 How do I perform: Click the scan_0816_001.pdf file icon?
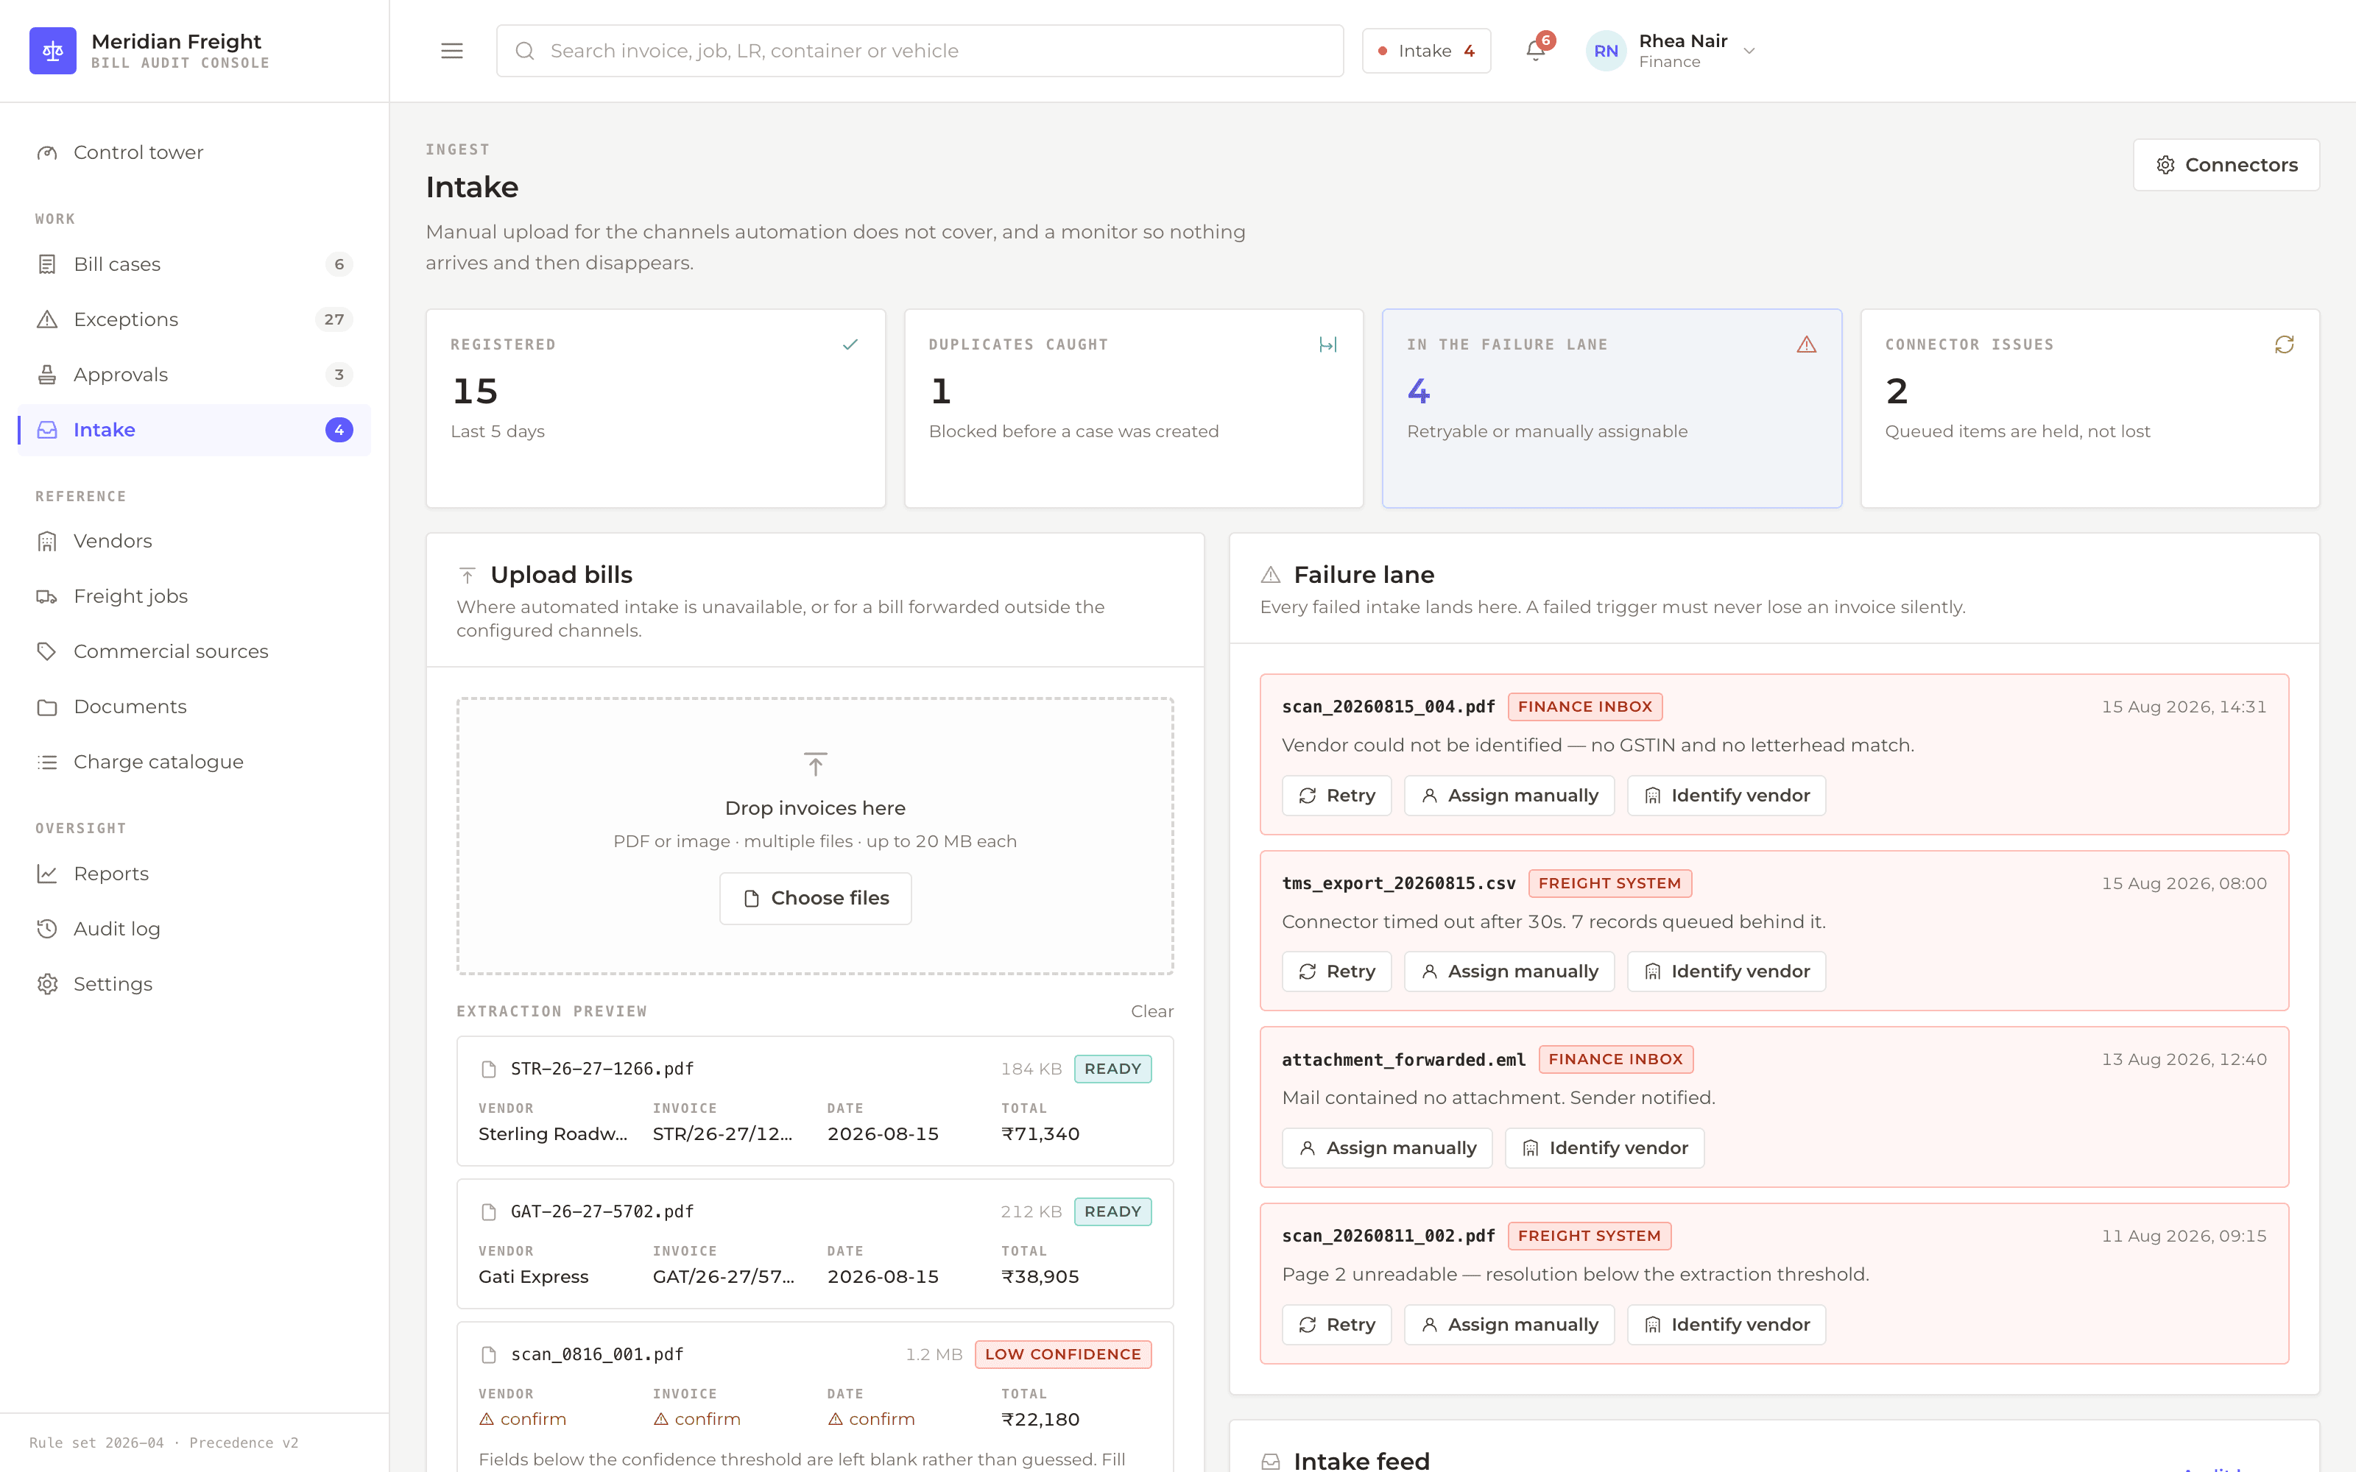pyautogui.click(x=489, y=1355)
